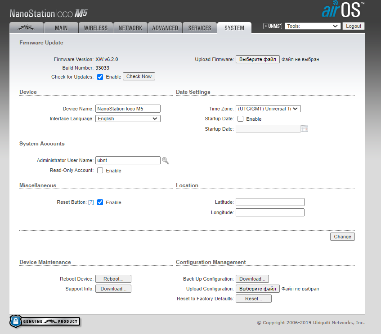The width and height of the screenshot is (381, 334).
Task: Open the Startup Date calendar picker
Action: pos(305,129)
